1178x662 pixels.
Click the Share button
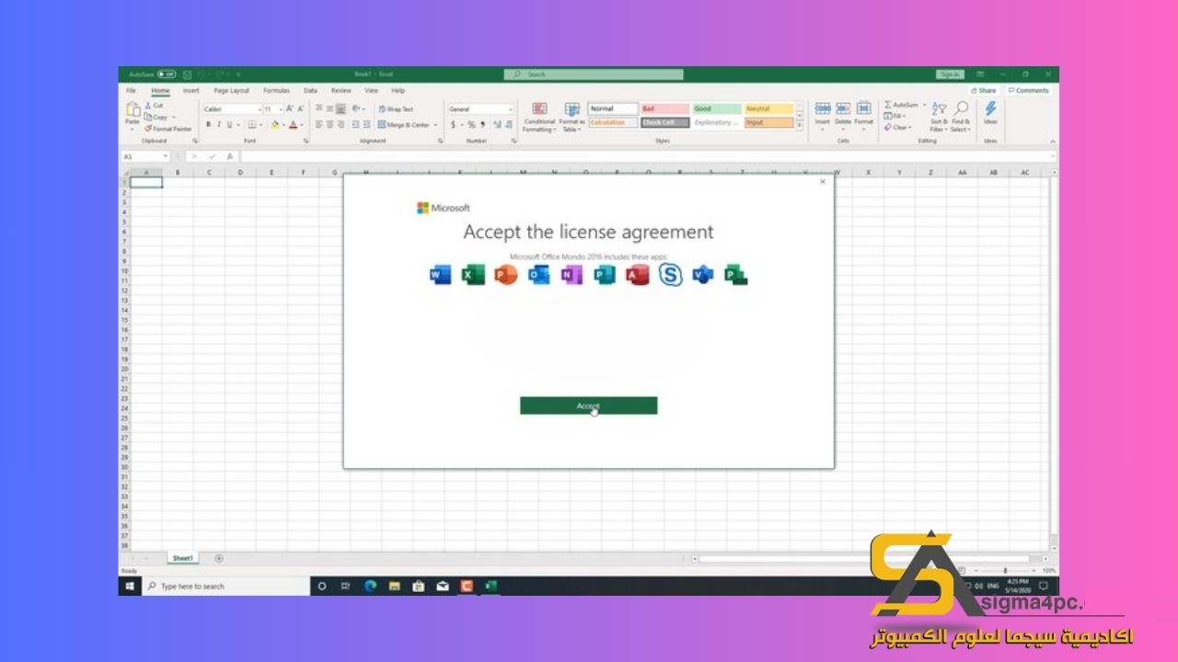[984, 91]
